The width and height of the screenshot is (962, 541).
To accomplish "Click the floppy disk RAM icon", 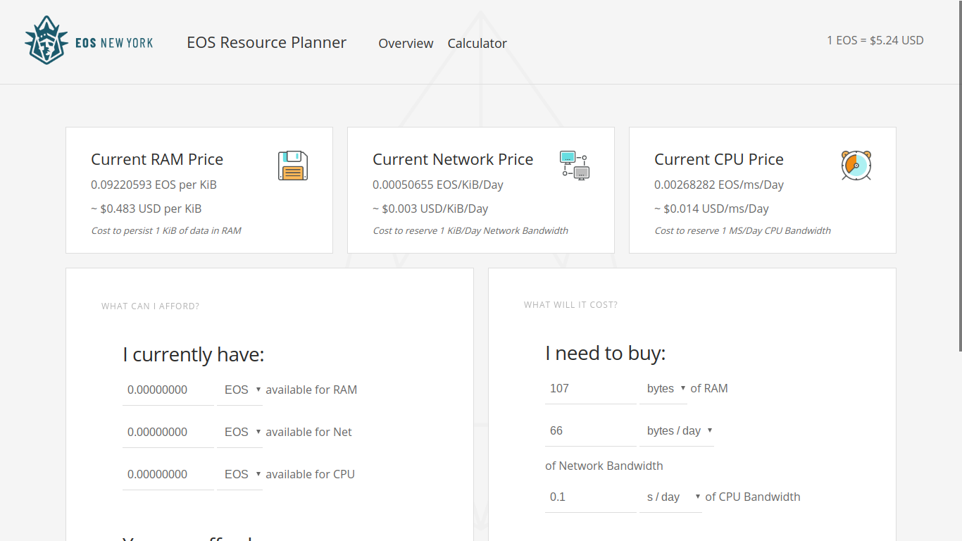I will point(293,166).
